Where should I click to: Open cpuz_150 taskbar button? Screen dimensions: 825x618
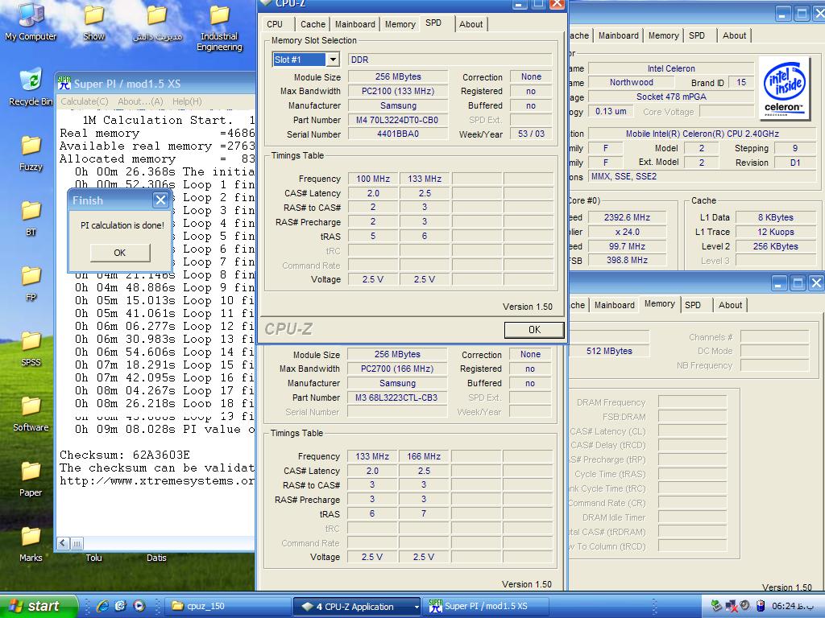point(228,606)
